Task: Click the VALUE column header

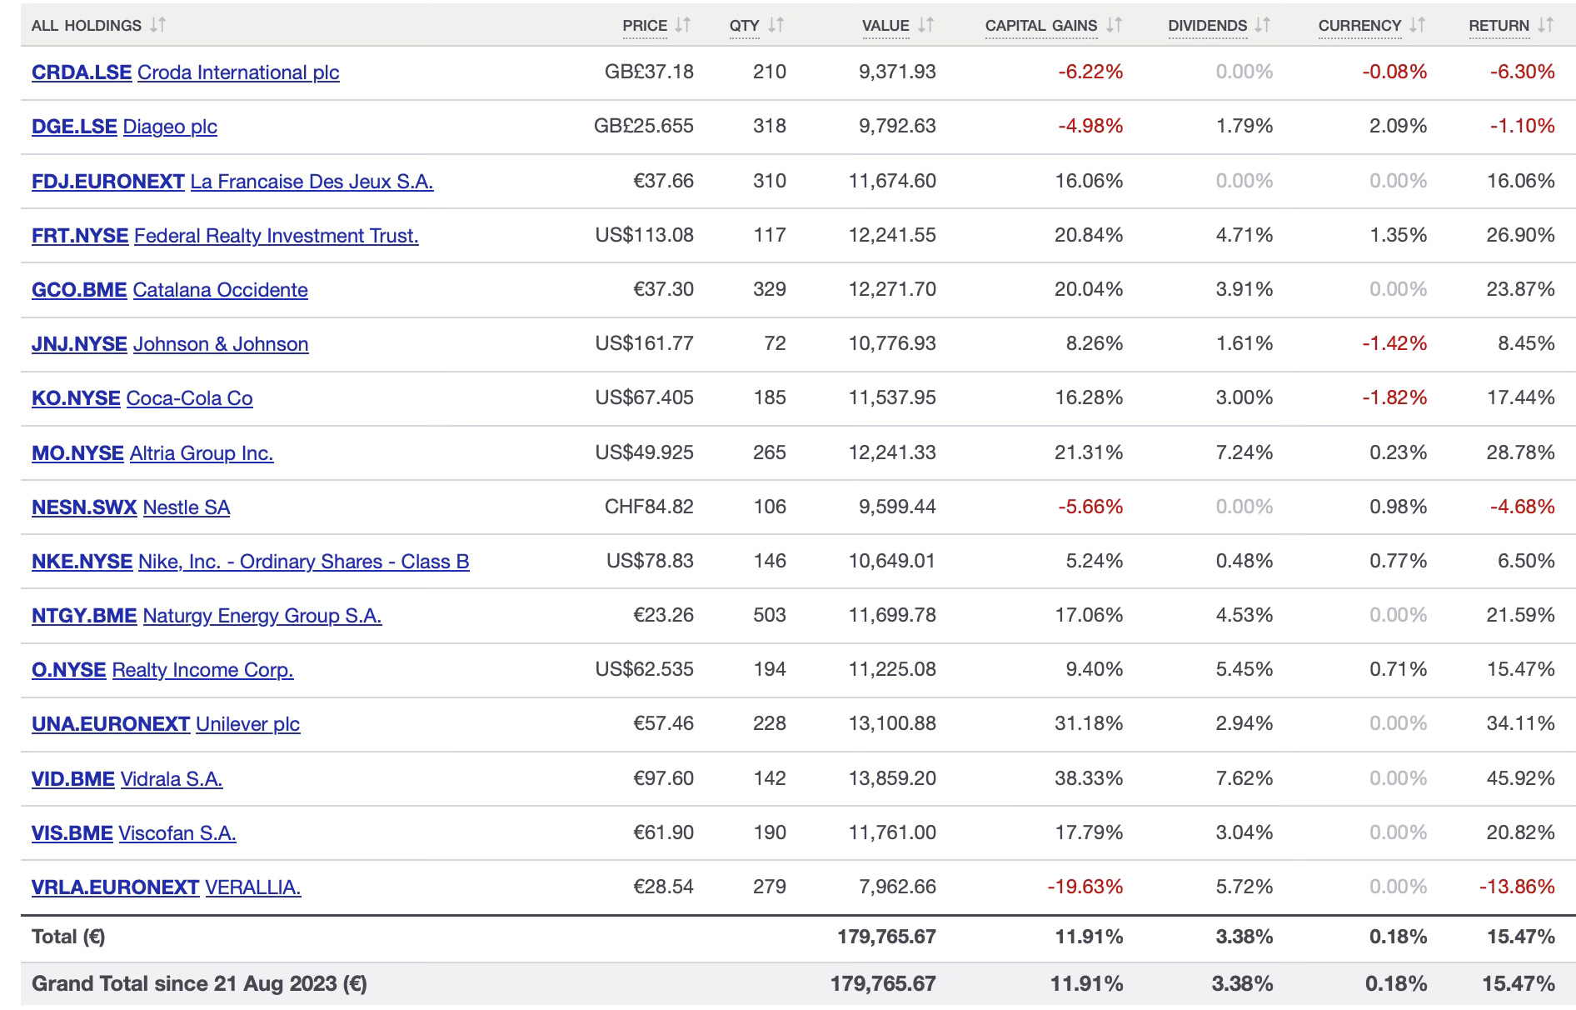Action: pyautogui.click(x=885, y=26)
